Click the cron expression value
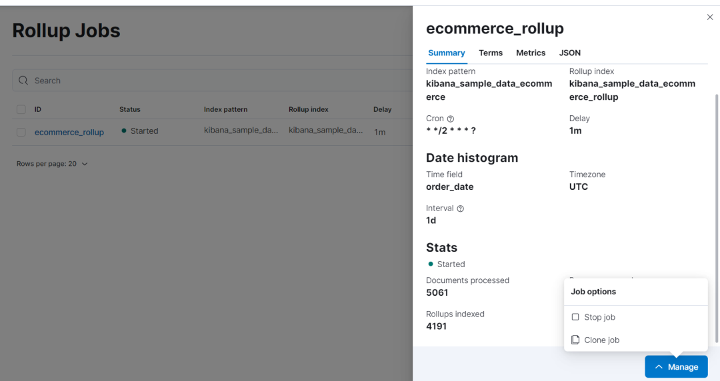Viewport: 720px width, 381px height. [451, 131]
